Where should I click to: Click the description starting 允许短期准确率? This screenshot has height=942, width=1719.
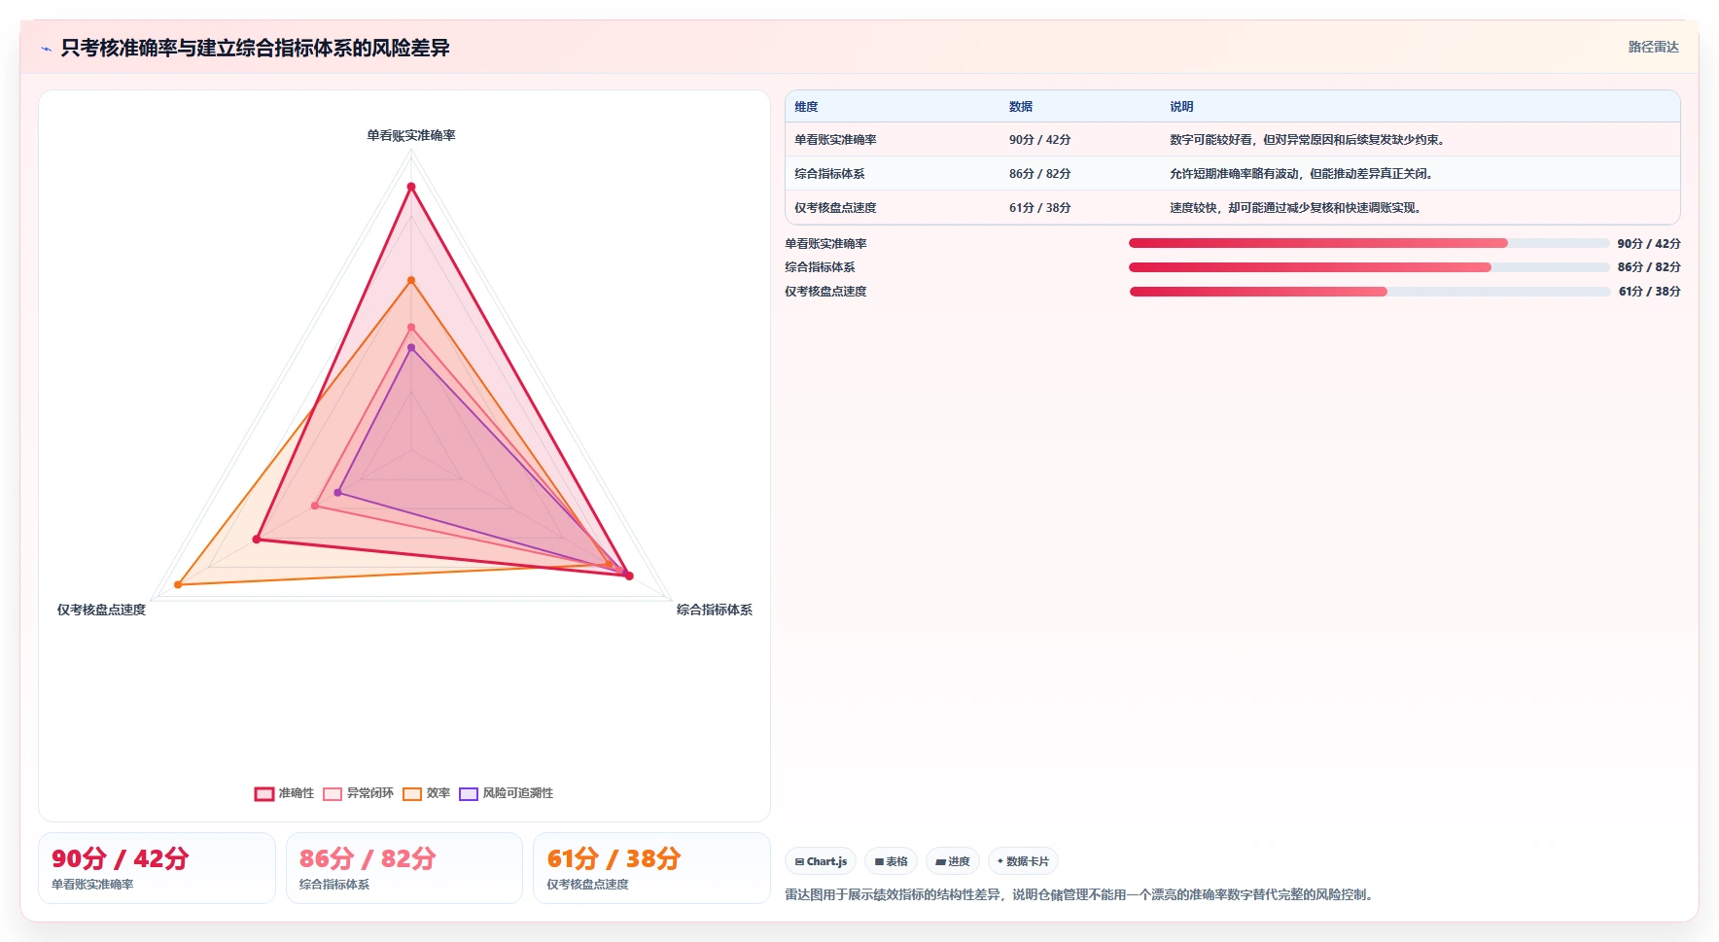click(x=1303, y=174)
